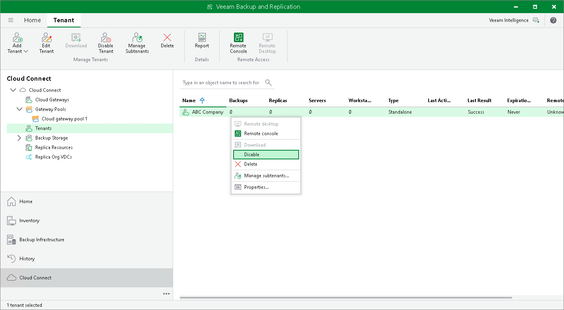Click the 'Never' expiration cell
564x310 pixels.
point(514,112)
